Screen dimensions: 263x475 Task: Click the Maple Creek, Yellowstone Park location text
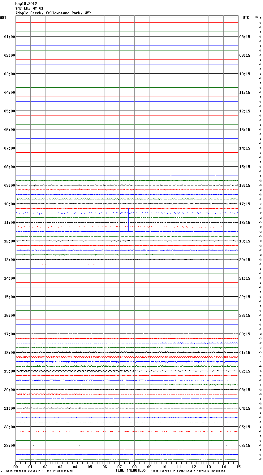(x=53, y=13)
